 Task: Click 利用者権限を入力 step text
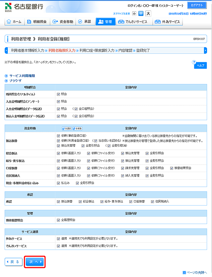(x=62, y=50)
